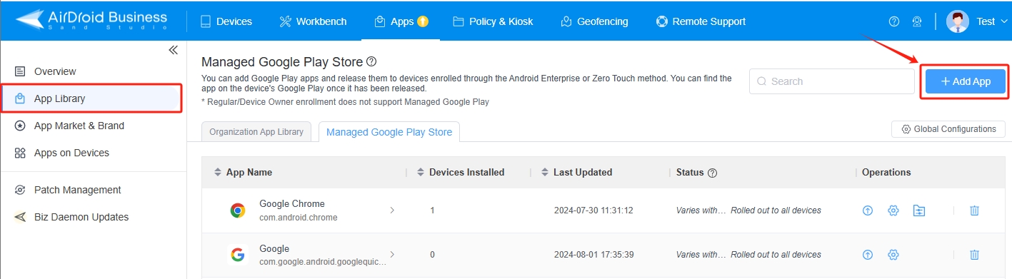
Task: Click the Search input field
Action: (x=832, y=81)
